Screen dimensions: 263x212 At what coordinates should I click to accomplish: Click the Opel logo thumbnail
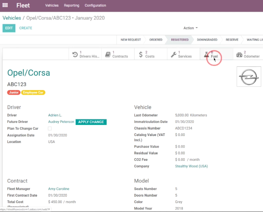pyautogui.click(x=249, y=77)
